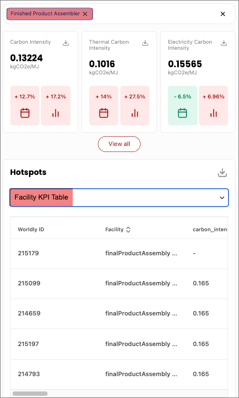Click the 0.165 value in row 214793
Screen dimensions: 239x398
pos(201,374)
